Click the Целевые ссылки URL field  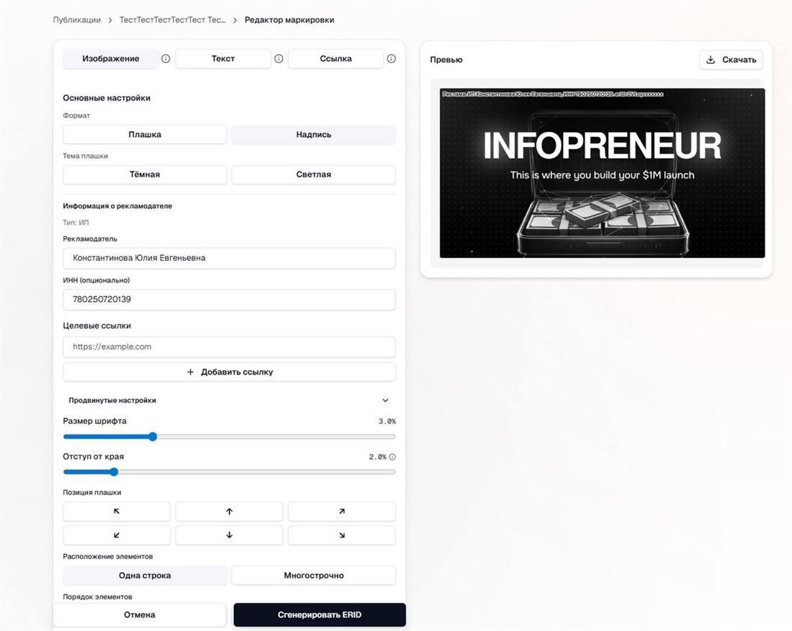click(x=229, y=347)
